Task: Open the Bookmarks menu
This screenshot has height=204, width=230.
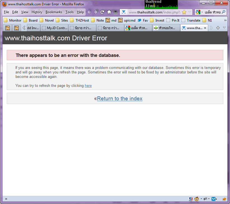Action: [54, 12]
